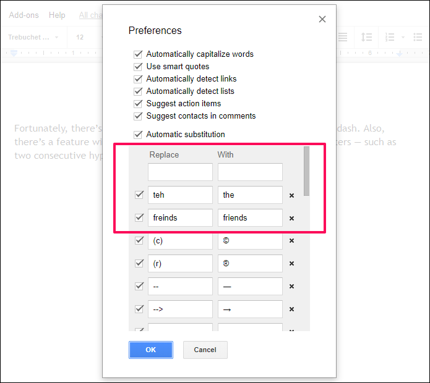
Task: Toggle Suggest action items checkbox
Action: [138, 104]
